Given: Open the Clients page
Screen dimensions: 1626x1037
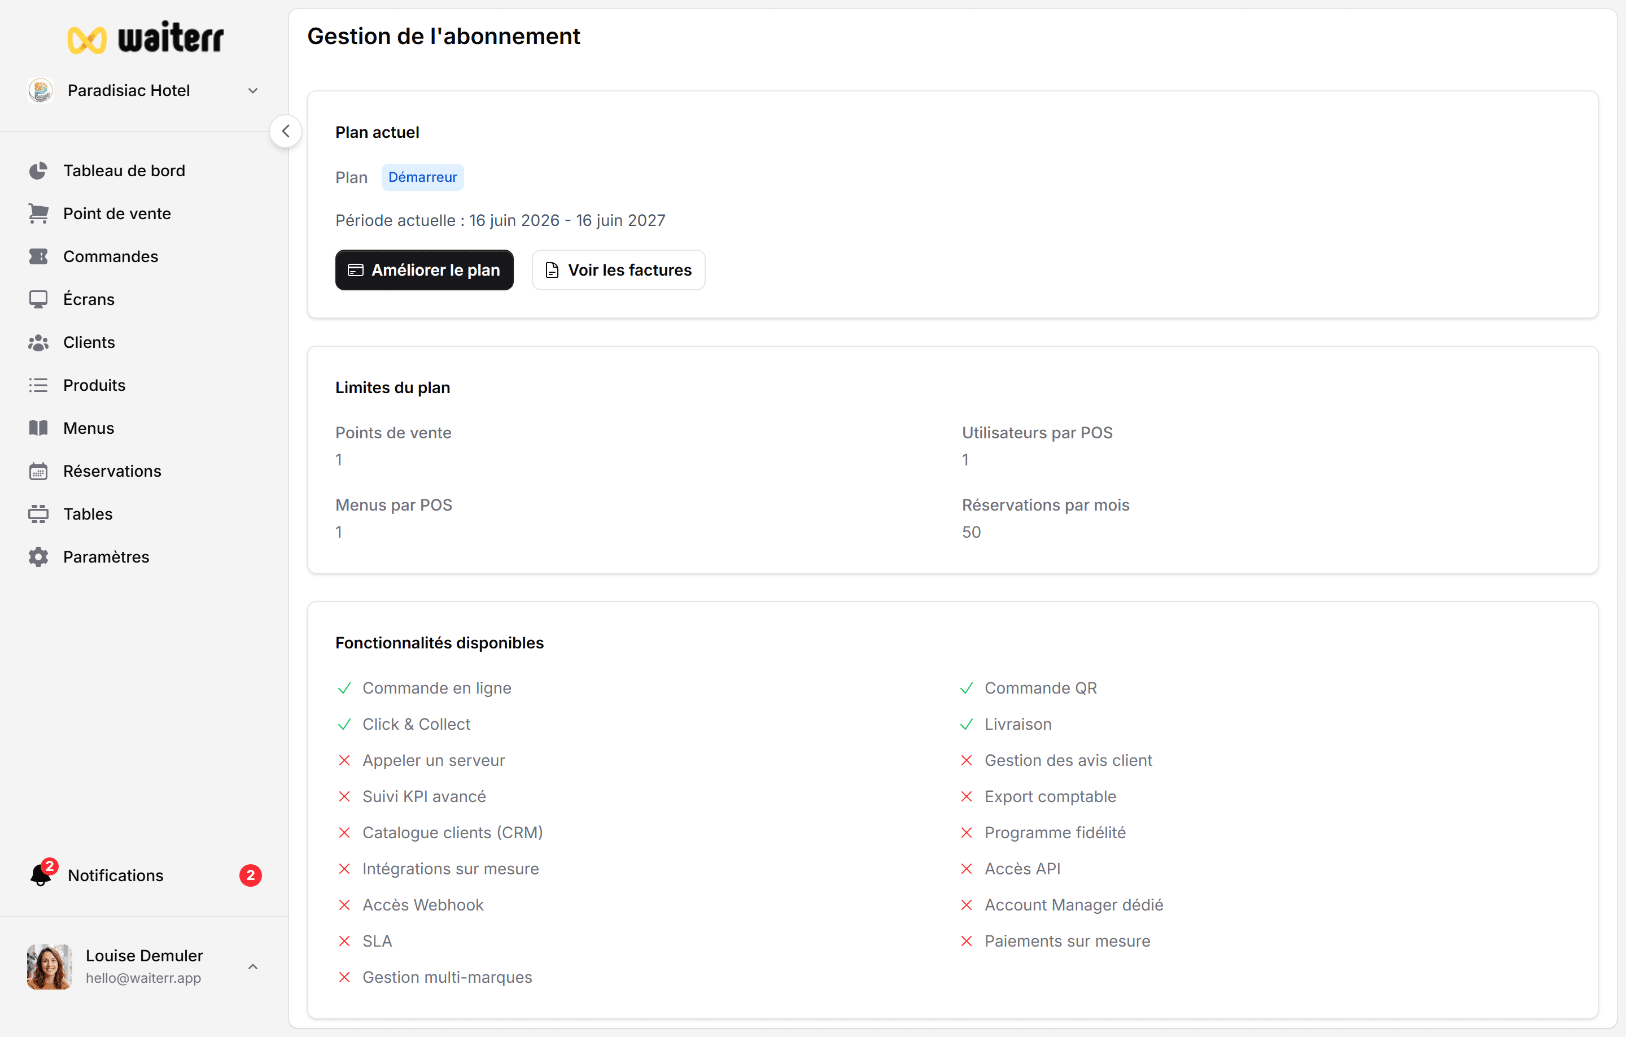Looking at the screenshot, I should [x=89, y=342].
